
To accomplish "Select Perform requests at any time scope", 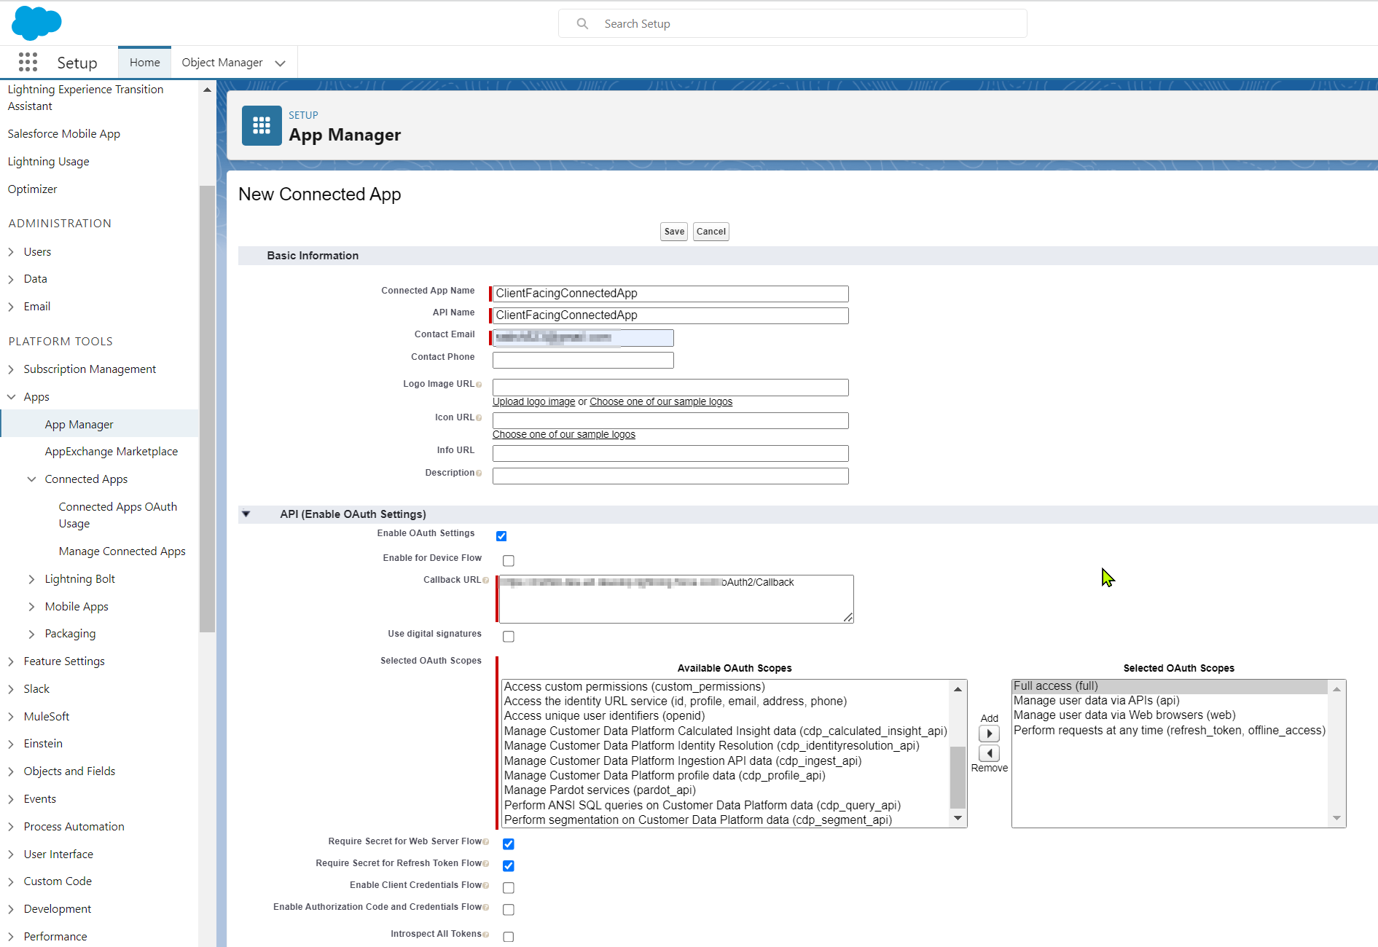I will pyautogui.click(x=1170, y=731).
